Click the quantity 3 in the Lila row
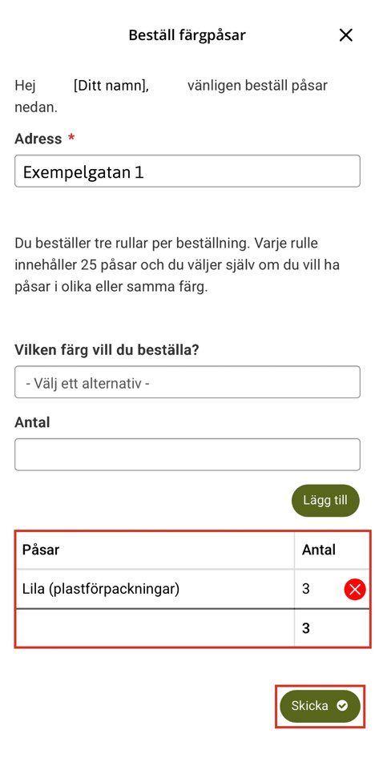Screen dimensions: 375x774 pos(306,589)
